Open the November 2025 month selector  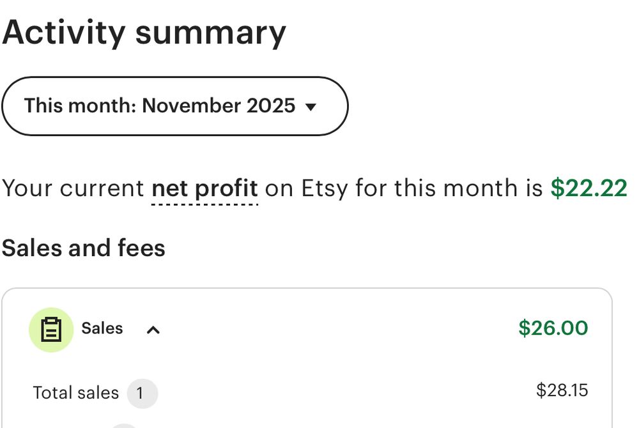coord(174,106)
